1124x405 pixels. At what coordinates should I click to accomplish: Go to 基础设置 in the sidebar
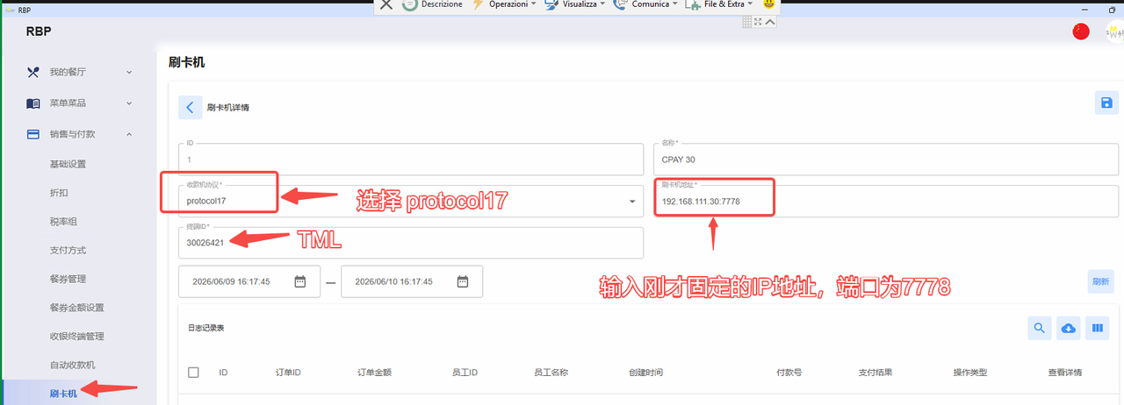click(68, 164)
